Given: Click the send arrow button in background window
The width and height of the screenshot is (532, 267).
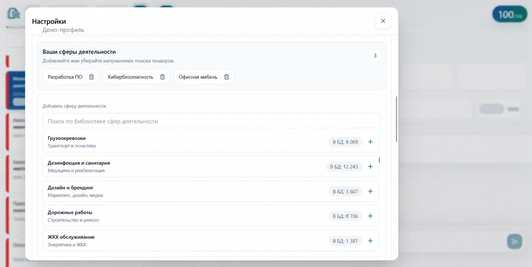Looking at the screenshot, I should tap(515, 241).
